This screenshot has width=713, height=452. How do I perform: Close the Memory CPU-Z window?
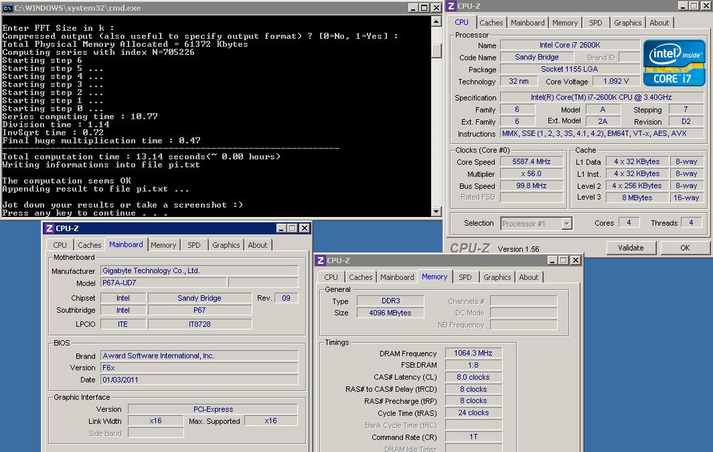575,260
